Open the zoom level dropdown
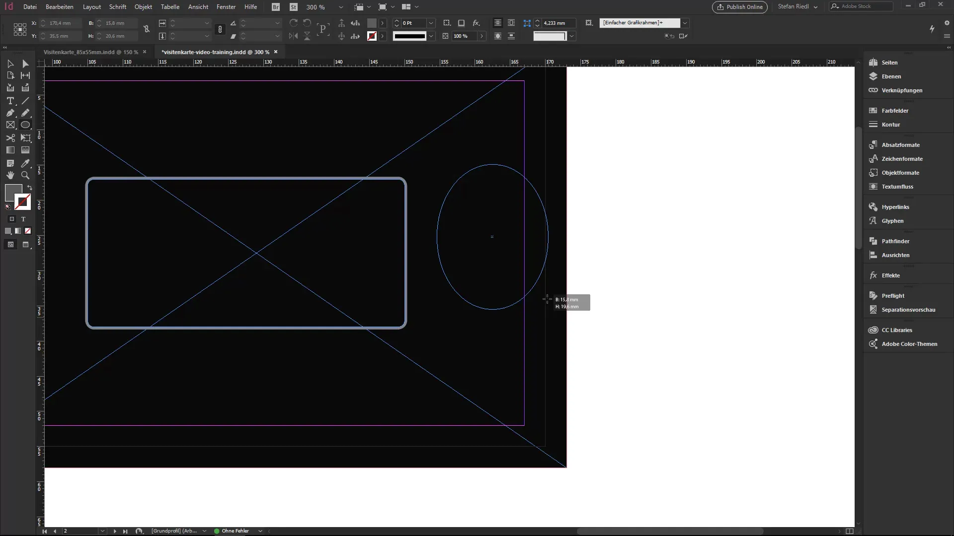954x536 pixels. pos(341,7)
